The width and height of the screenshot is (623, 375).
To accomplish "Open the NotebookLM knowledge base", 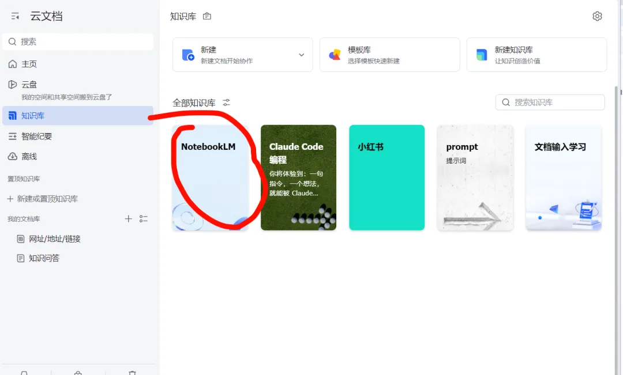I will coord(211,177).
